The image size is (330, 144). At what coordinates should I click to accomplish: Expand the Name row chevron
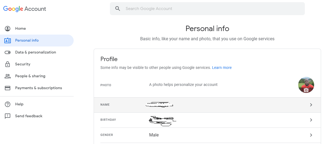(x=311, y=105)
